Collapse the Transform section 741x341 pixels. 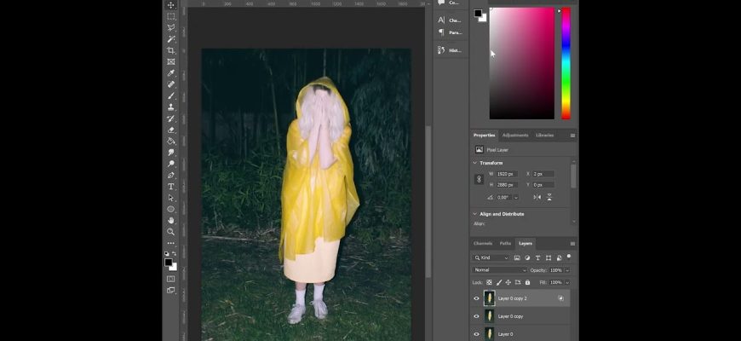coord(475,163)
